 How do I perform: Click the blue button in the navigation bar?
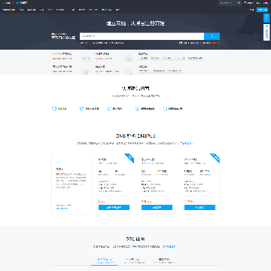(x=262, y=10)
